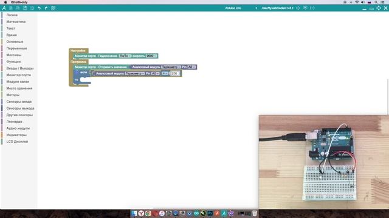Open the Arduino Uno board dropdown

(241, 8)
